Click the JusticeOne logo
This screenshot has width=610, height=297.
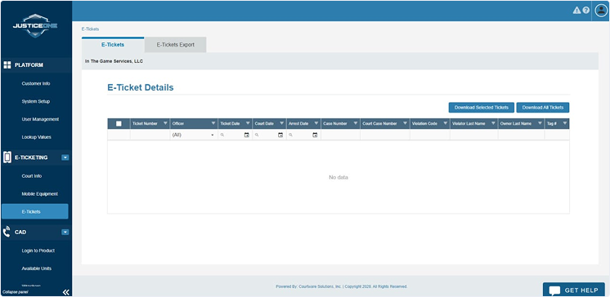(36, 25)
